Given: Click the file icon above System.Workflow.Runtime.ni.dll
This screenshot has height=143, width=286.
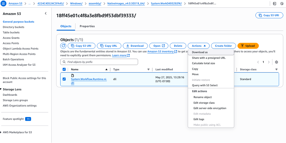Looking at the screenshot, I should coord(72,75).
